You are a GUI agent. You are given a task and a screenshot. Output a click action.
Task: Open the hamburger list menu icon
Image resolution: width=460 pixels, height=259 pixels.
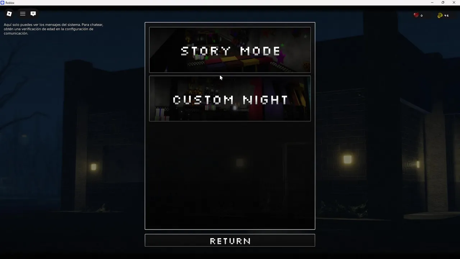click(23, 14)
